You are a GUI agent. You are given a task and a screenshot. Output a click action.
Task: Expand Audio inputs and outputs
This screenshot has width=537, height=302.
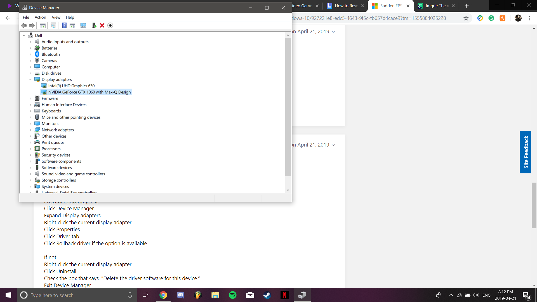point(30,42)
